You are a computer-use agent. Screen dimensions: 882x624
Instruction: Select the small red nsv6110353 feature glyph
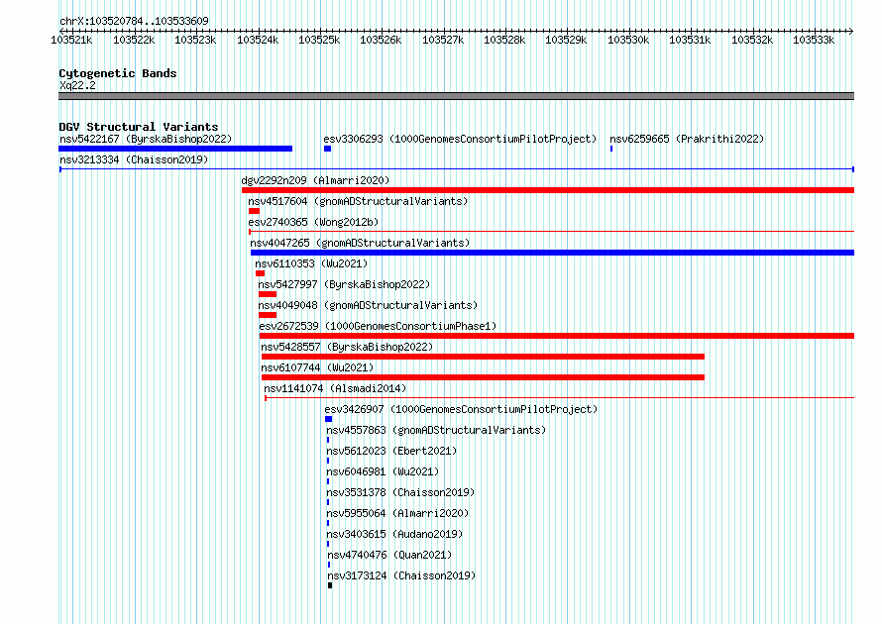click(260, 273)
